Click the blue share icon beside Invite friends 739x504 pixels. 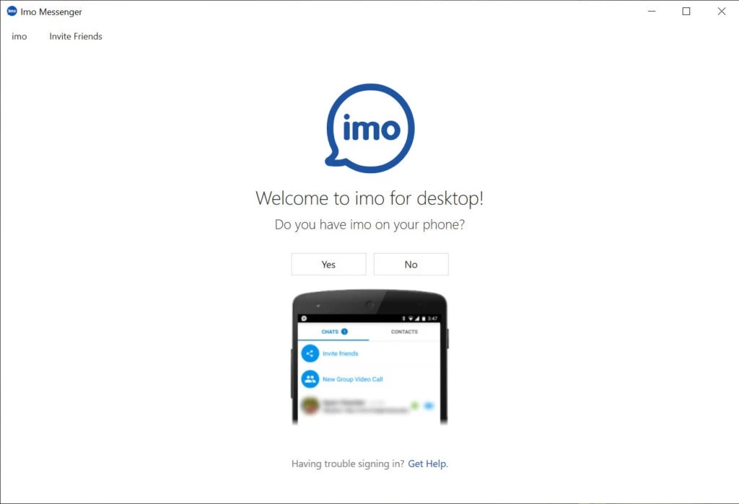click(310, 353)
